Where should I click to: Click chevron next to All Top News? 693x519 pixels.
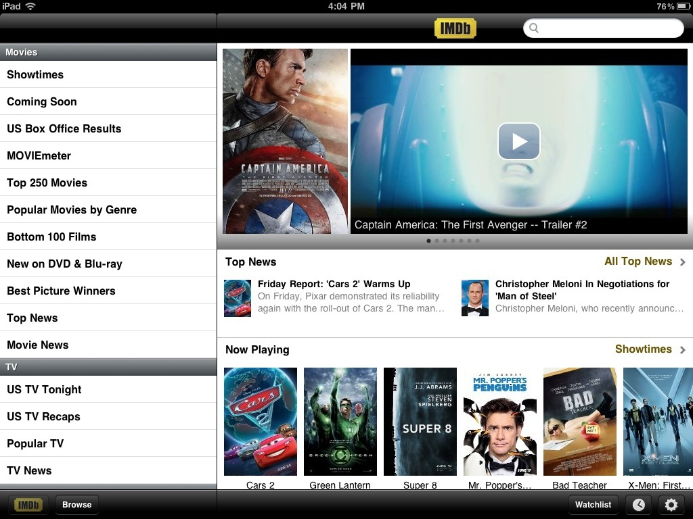coord(683,262)
